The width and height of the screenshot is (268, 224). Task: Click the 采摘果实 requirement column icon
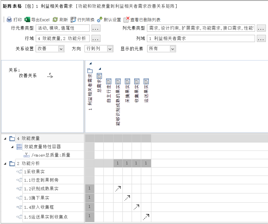[x=127, y=81]
